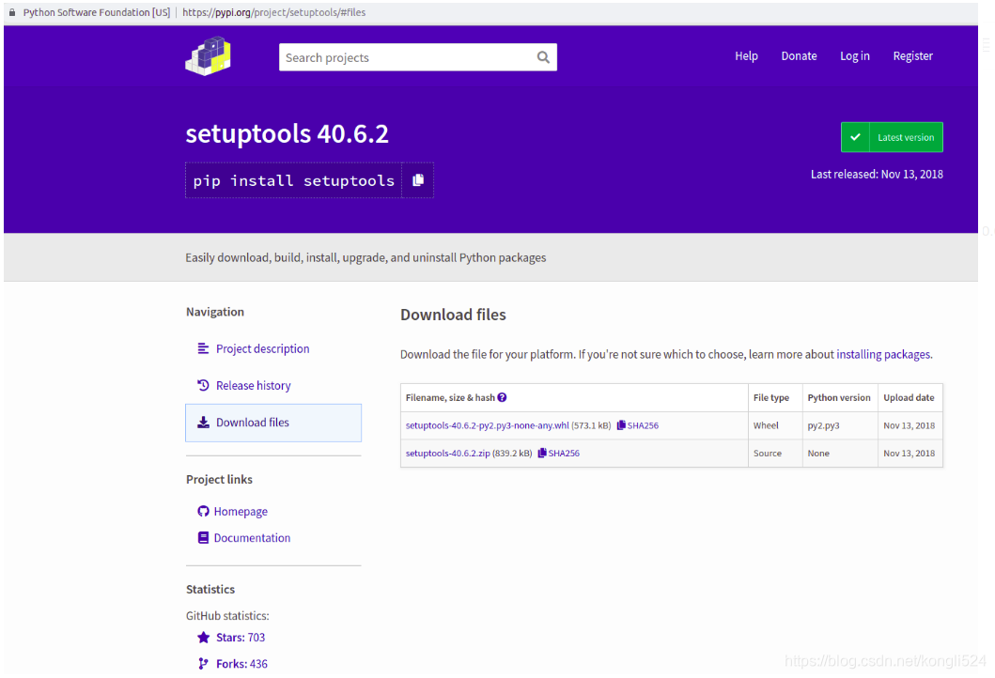
Task: Click the PyPI logo icon
Action: [x=209, y=55]
